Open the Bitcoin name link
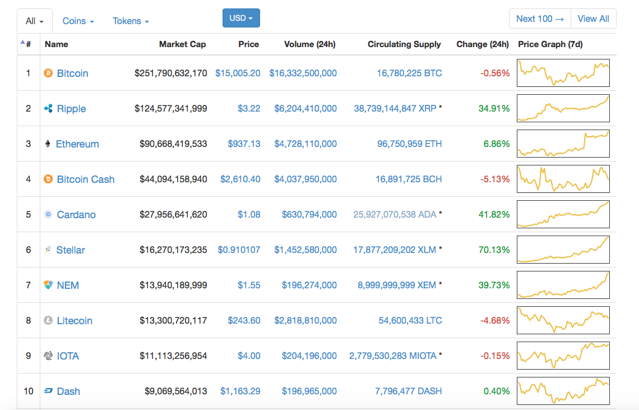 [x=72, y=73]
